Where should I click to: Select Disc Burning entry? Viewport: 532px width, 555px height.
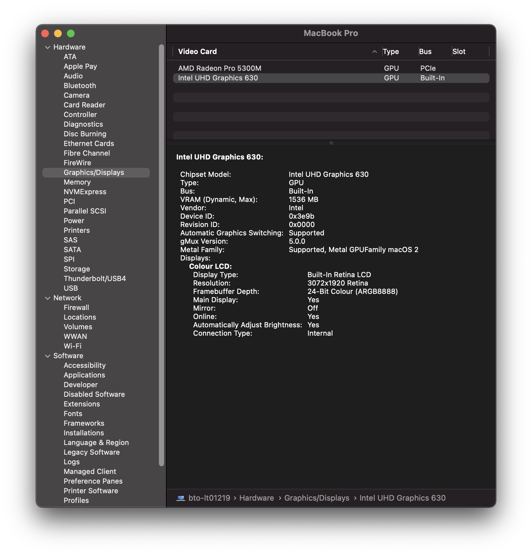tap(85, 134)
